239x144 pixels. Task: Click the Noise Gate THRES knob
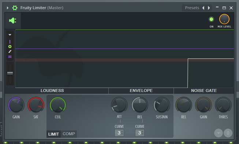click(223, 105)
